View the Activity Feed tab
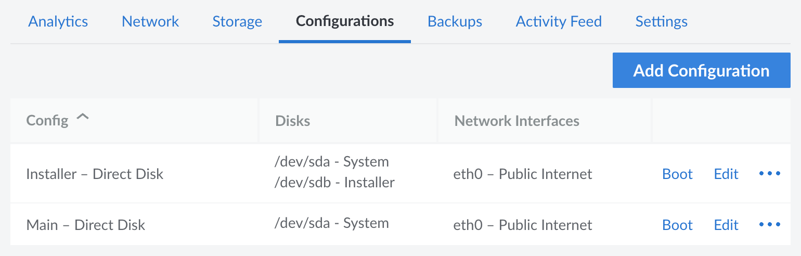Image resolution: width=801 pixels, height=256 pixels. point(559,21)
